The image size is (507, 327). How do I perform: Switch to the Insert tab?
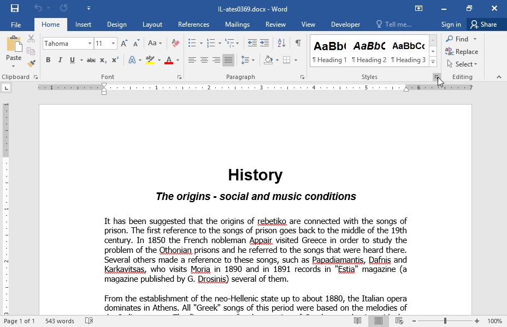point(83,25)
